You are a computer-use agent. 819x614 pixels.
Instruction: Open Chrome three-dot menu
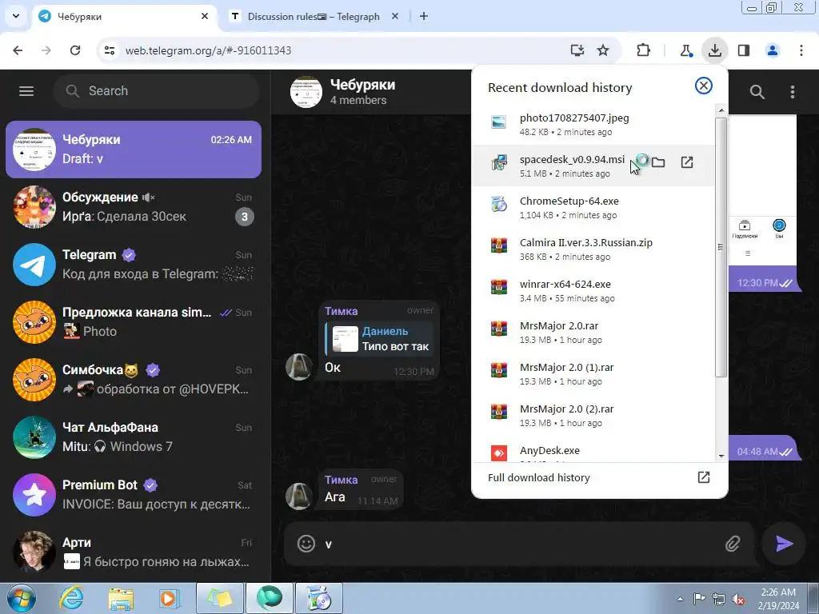coord(801,50)
